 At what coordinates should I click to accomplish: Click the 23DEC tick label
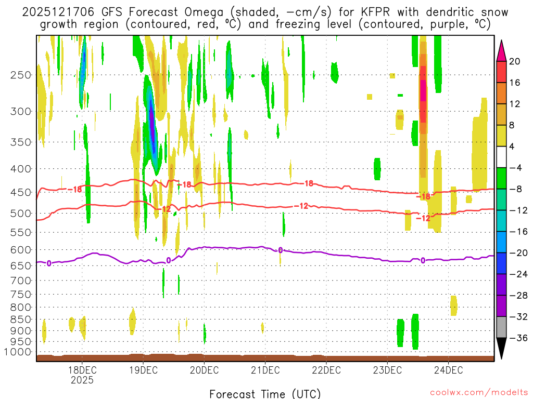pyautogui.click(x=387, y=370)
